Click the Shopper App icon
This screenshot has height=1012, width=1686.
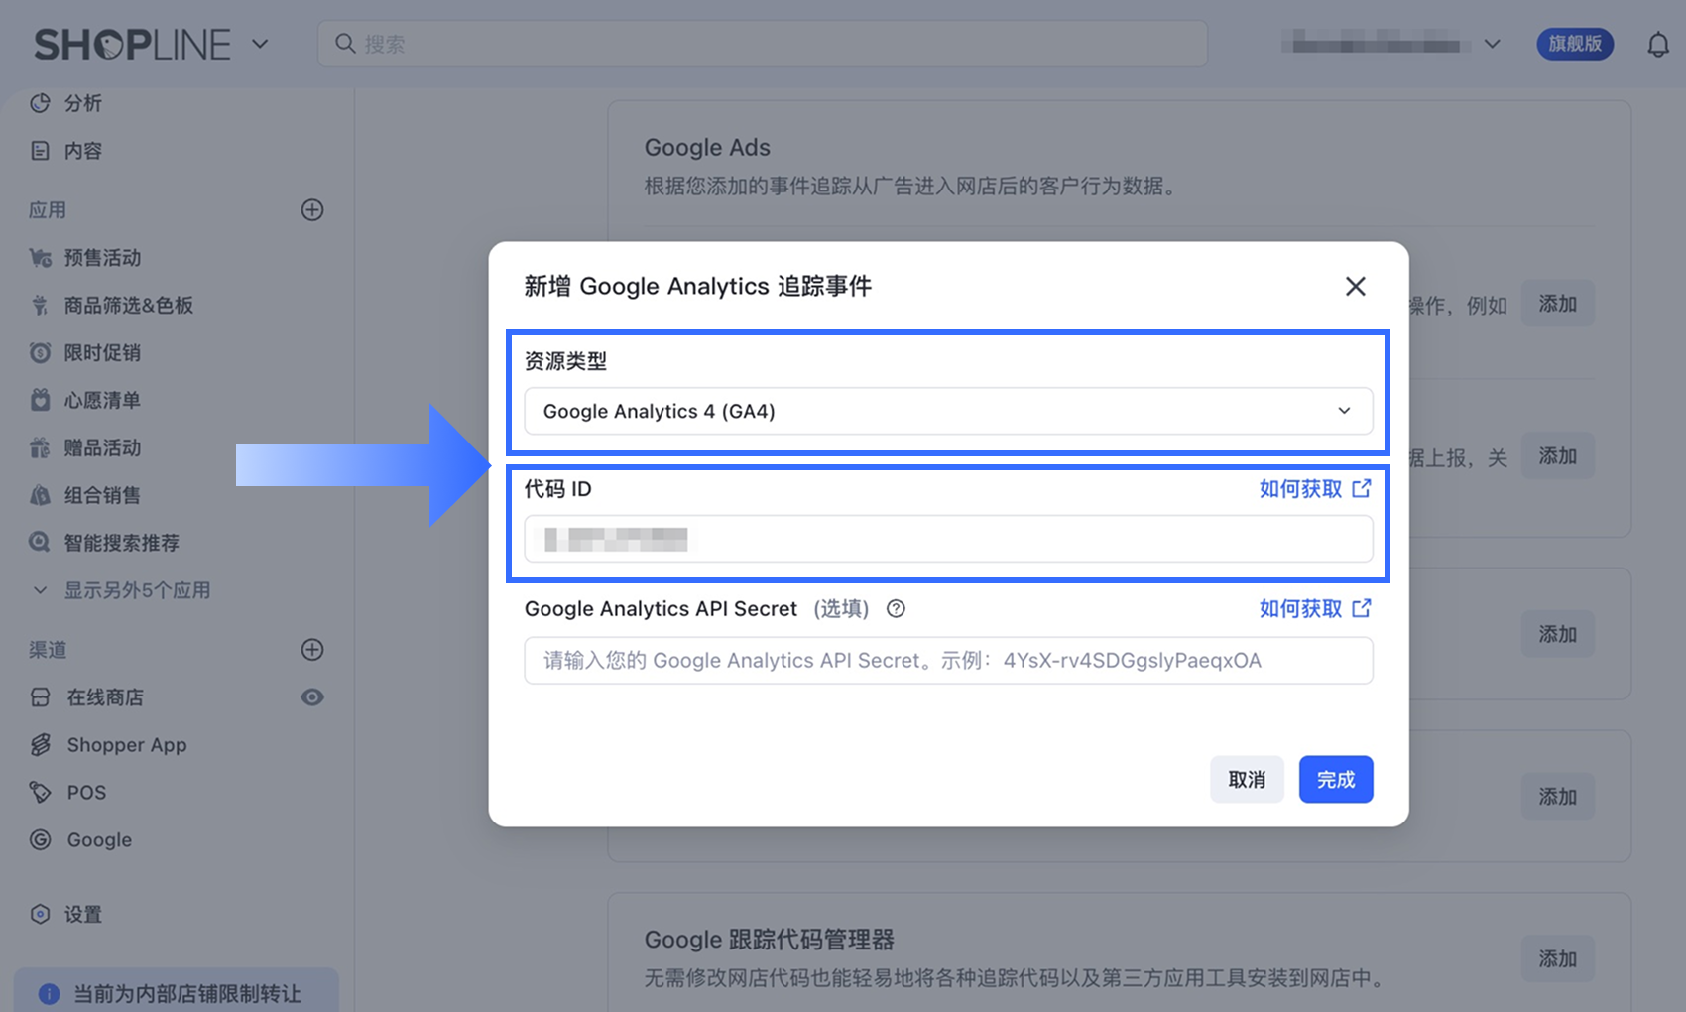point(40,745)
